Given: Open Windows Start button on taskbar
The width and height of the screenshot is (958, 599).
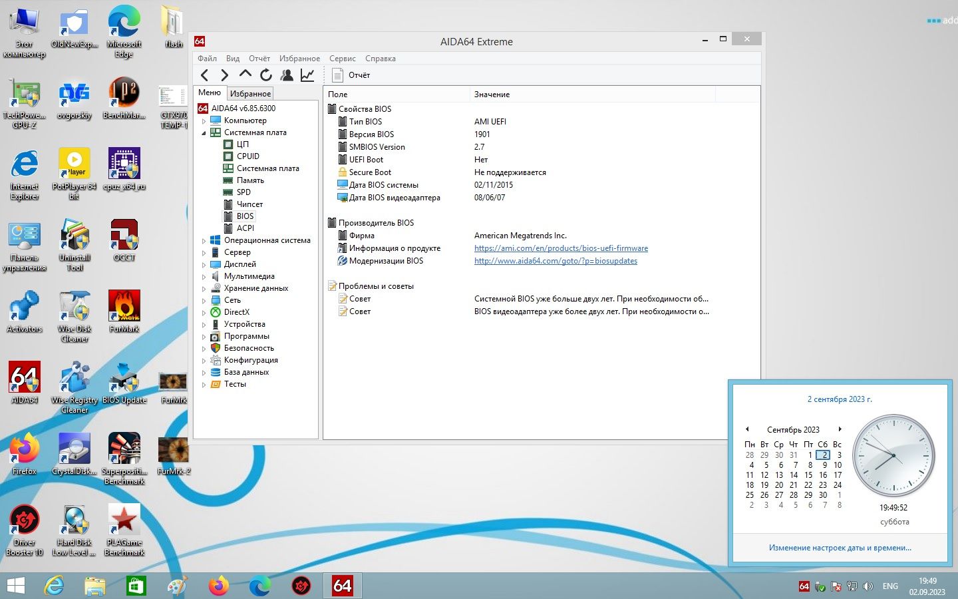Looking at the screenshot, I should 16,586.
